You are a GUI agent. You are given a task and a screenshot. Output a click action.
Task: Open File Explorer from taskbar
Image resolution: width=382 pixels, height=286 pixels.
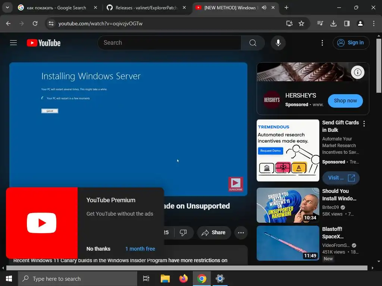(165, 279)
